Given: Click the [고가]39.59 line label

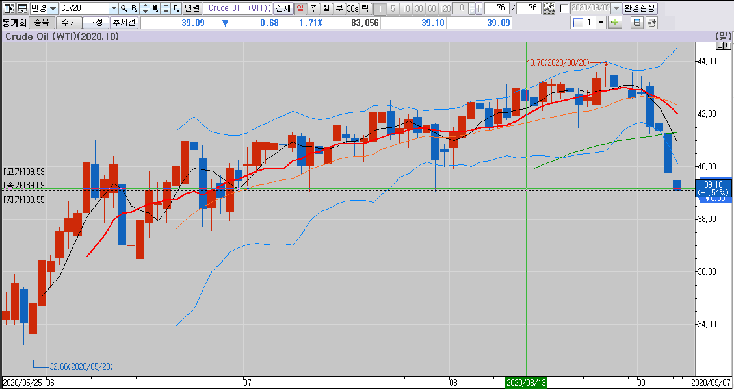Looking at the screenshot, I should (x=23, y=171).
